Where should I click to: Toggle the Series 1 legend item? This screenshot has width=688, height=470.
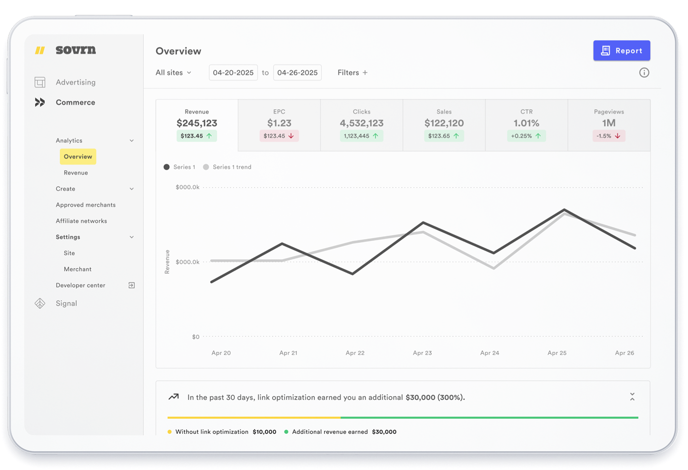click(179, 167)
